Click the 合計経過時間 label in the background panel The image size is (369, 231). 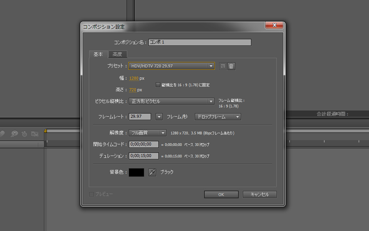332,114
